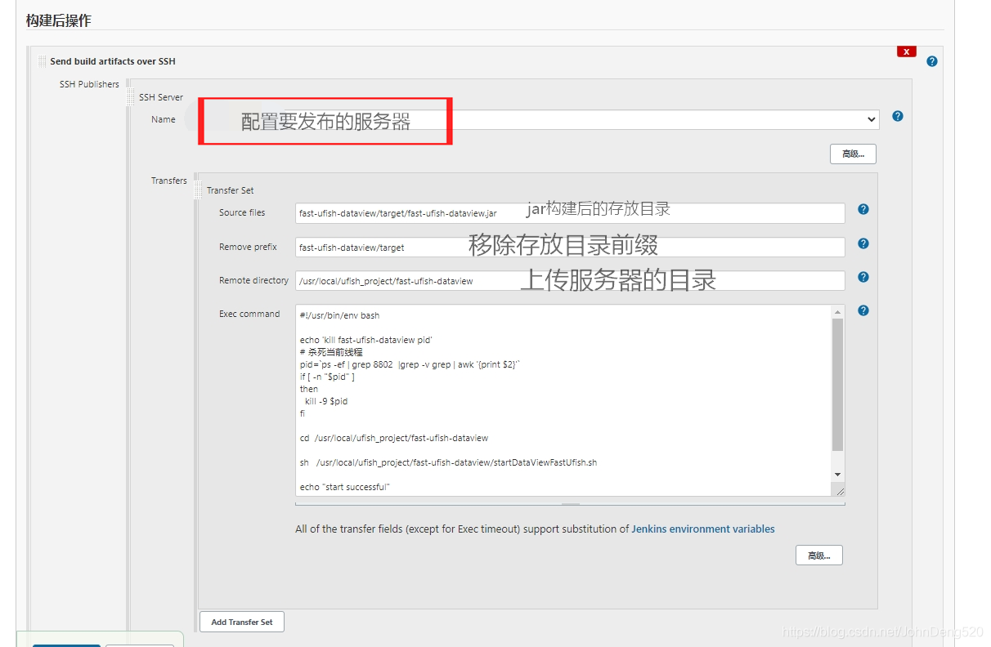Click the '构建后操作' section heading
This screenshot has height=647, width=991.
point(58,20)
